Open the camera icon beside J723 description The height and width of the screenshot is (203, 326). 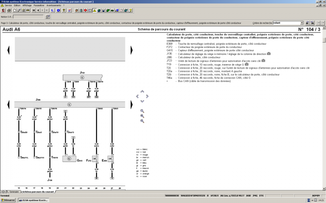(x=263, y=60)
